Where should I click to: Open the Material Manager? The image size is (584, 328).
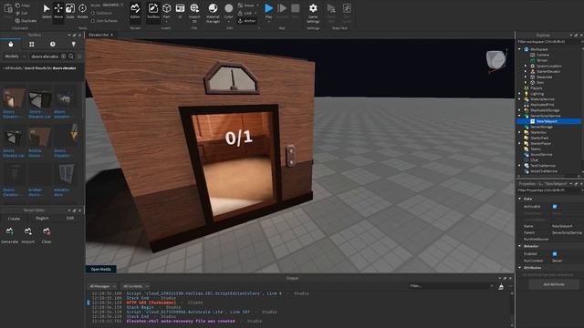point(213,13)
